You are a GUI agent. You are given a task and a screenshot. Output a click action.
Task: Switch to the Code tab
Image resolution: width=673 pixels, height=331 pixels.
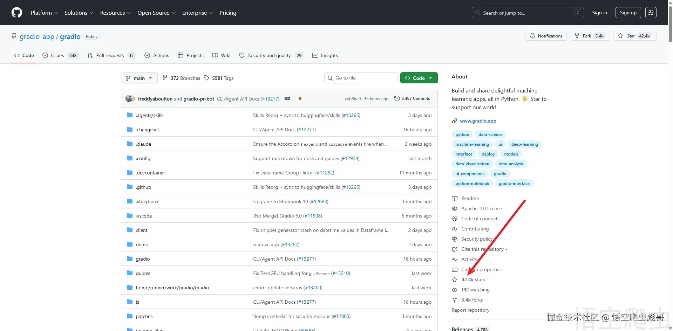tap(24, 55)
